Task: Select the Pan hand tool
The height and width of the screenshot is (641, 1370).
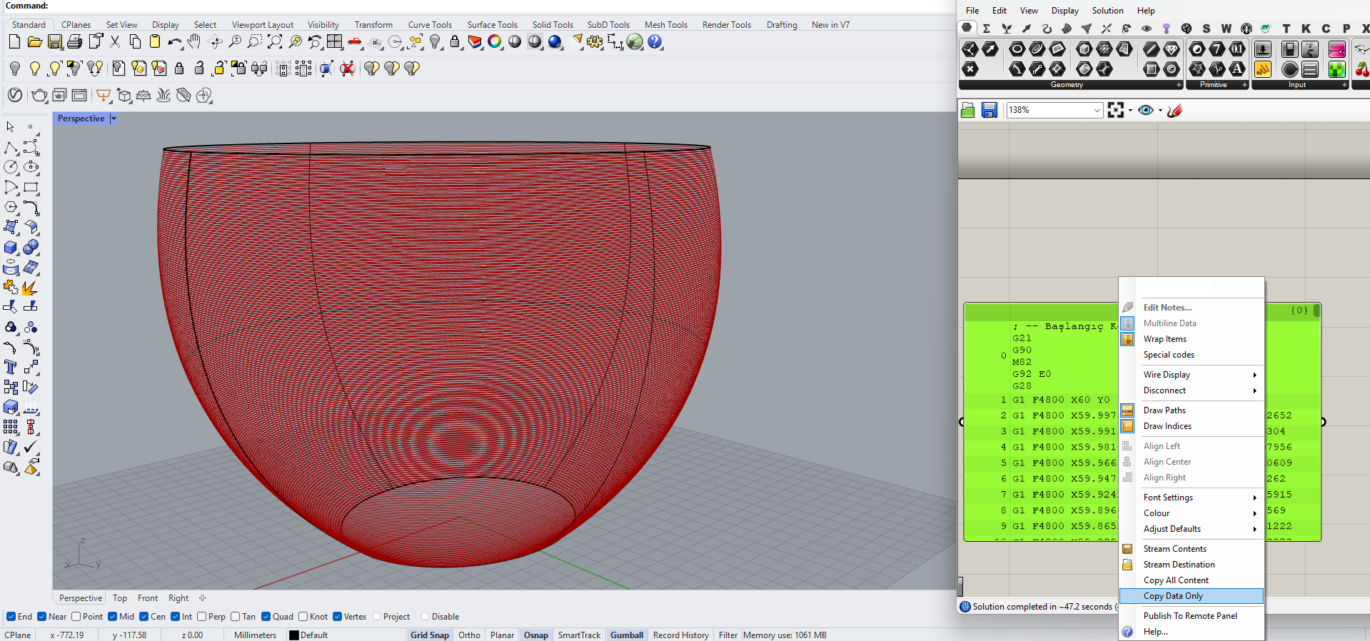Action: (194, 42)
